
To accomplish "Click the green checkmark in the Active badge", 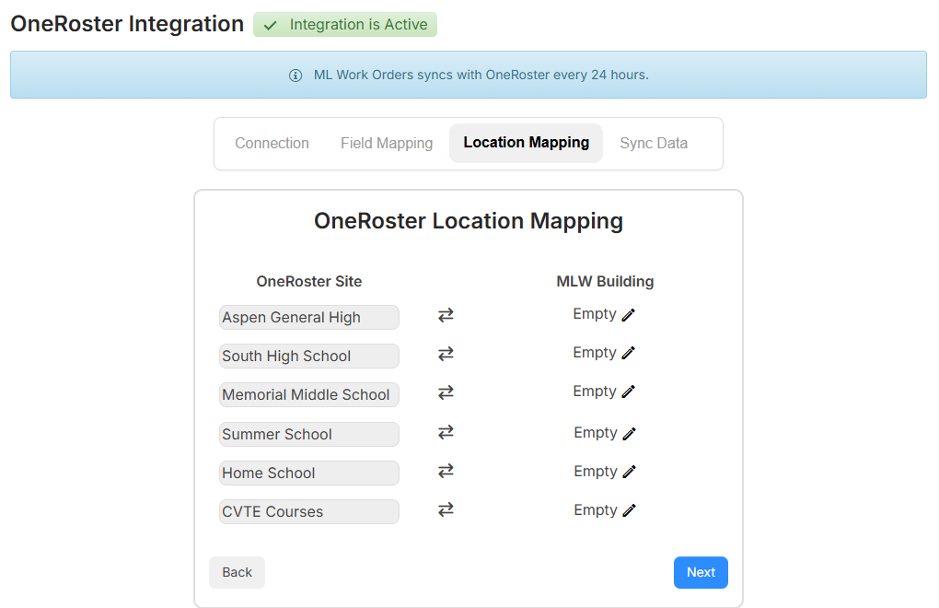I will click(272, 24).
